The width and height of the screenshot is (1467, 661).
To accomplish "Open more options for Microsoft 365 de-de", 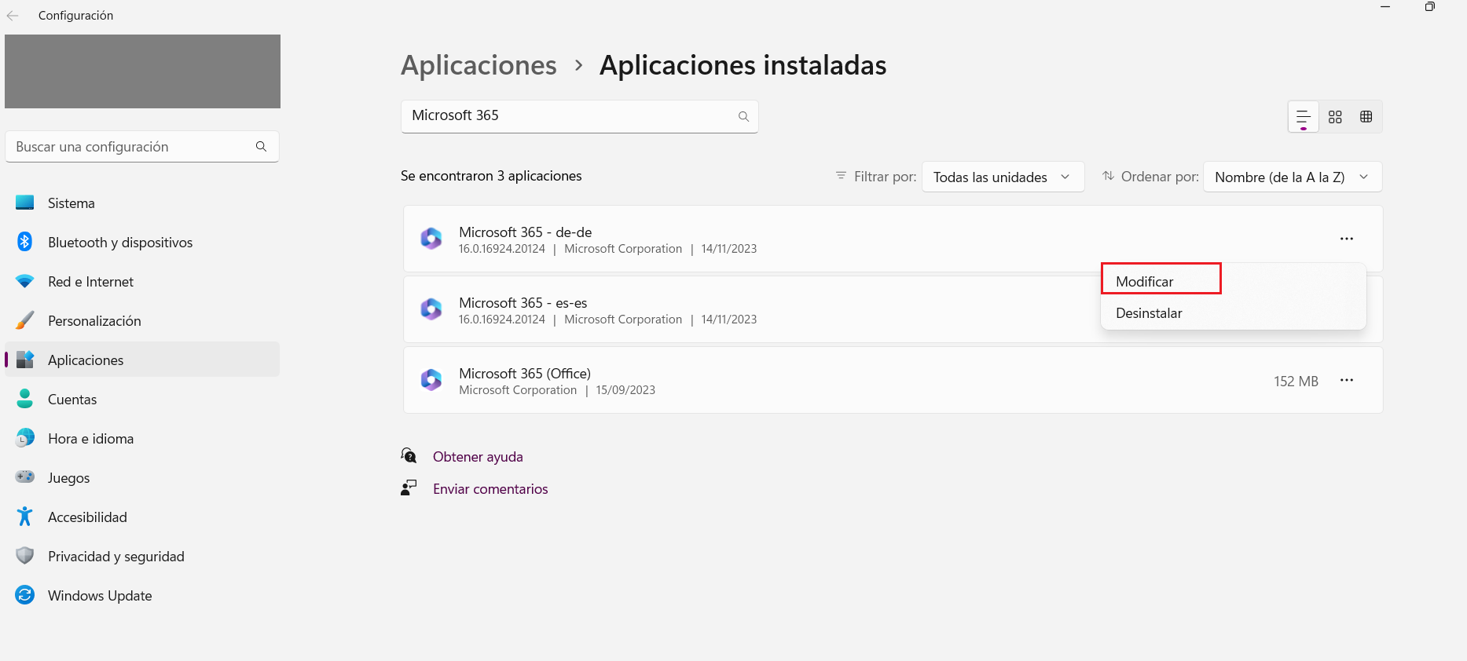I will [x=1347, y=239].
